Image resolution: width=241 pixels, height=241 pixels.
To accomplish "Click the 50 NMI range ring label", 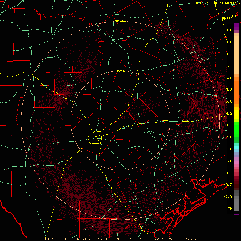I will coord(120,71).
